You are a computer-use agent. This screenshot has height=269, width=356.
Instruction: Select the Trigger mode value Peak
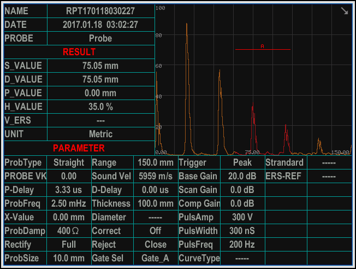(242, 162)
